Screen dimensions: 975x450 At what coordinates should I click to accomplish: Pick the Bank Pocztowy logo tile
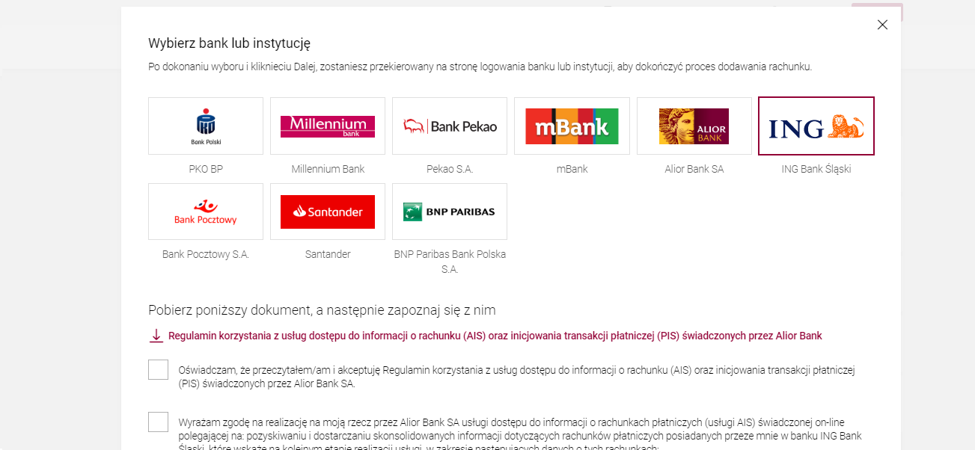(x=206, y=212)
